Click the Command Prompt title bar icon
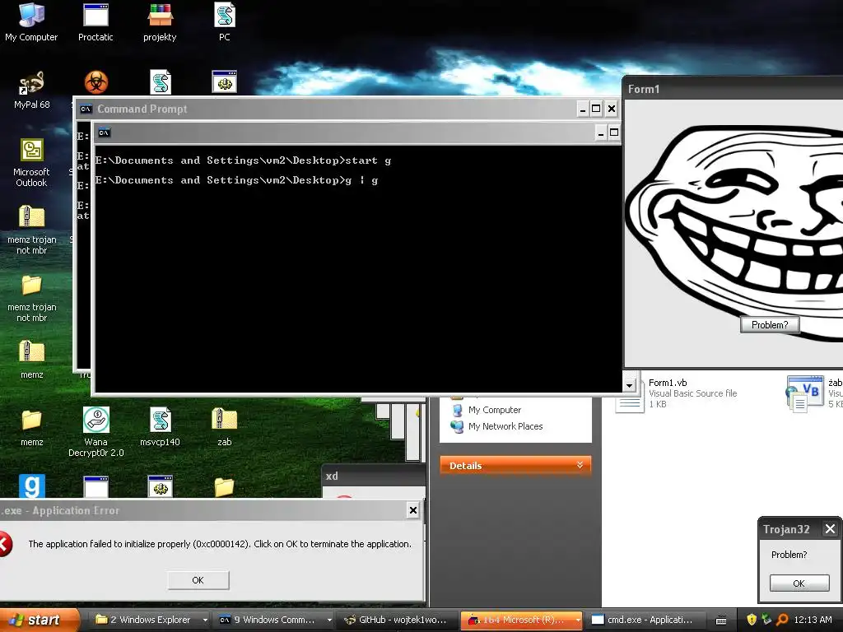 coord(86,109)
